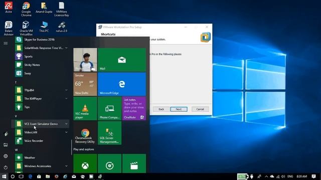Jump to letter V section header
The image size is (321, 180).
pos(16,116)
